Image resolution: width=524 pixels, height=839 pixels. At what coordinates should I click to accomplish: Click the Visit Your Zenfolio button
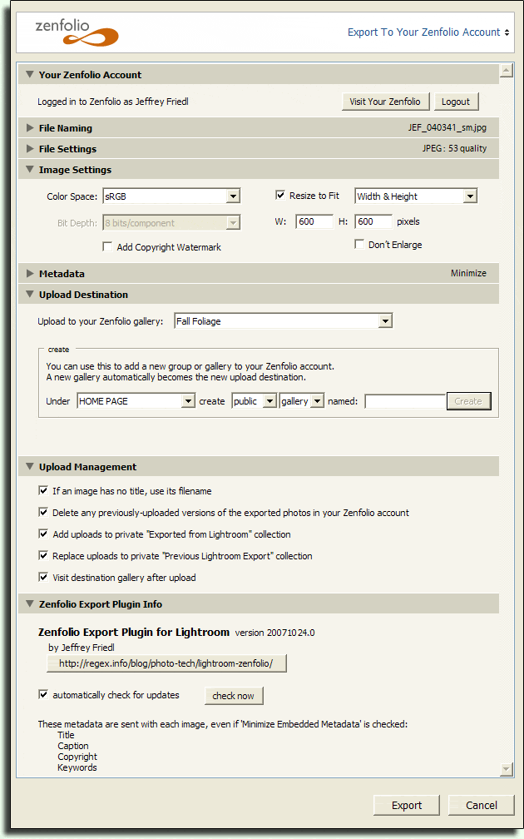(x=385, y=102)
